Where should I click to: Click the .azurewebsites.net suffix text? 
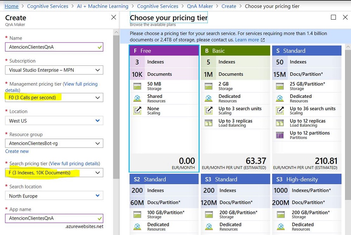pos(84,227)
